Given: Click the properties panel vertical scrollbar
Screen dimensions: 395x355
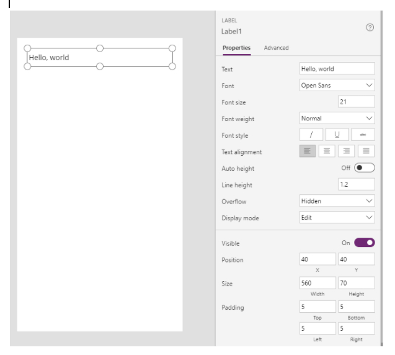Looking at the screenshot, I should click(382, 178).
